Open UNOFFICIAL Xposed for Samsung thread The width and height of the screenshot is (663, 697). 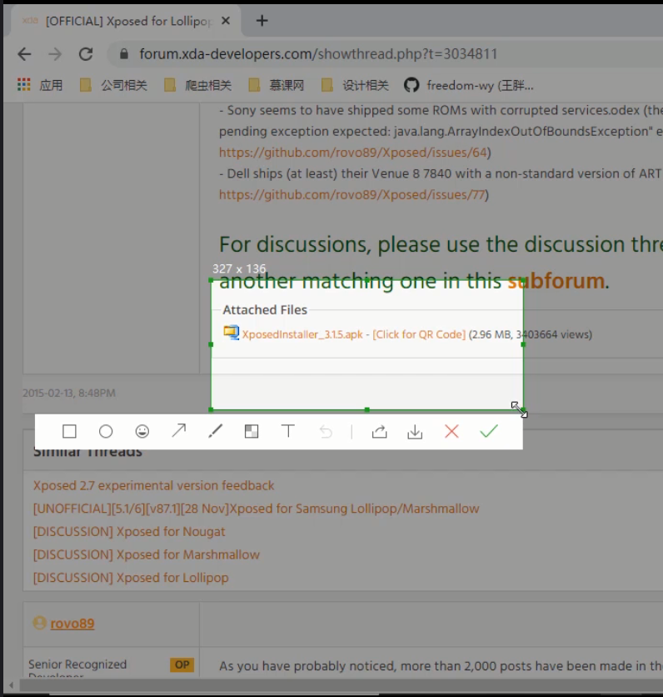257,509
